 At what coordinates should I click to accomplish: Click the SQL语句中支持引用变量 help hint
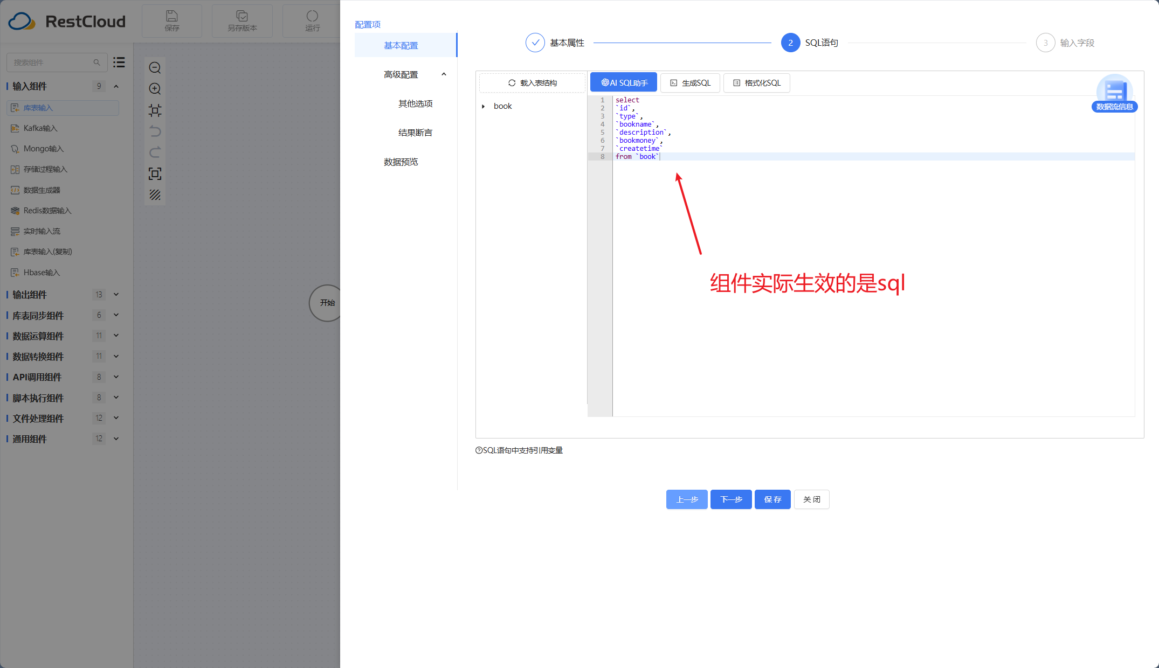pyautogui.click(x=519, y=450)
